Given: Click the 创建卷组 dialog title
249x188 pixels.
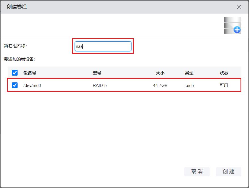Looking at the screenshot, I should click(x=17, y=7).
